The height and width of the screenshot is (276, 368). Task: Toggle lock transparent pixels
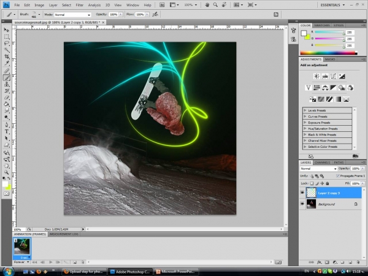coord(312,183)
